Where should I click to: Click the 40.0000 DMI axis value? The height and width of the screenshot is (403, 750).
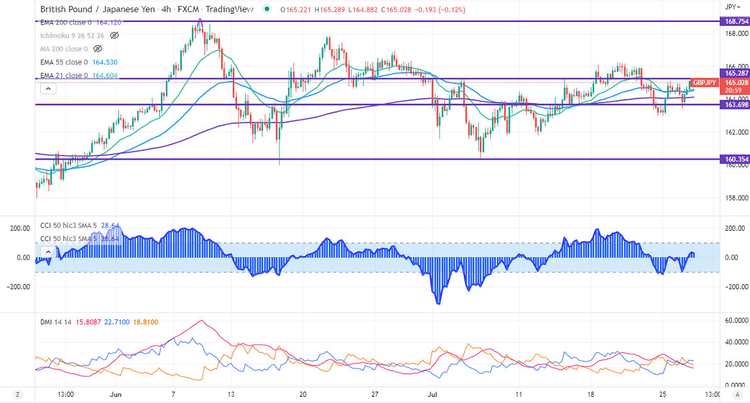[737, 342]
